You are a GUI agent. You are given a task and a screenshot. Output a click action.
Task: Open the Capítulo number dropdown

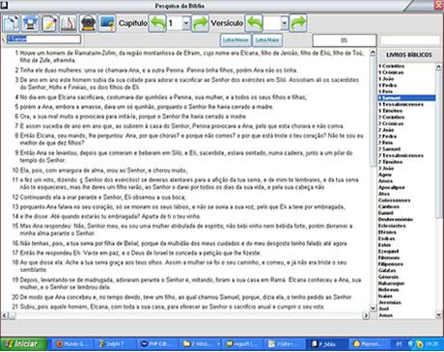point(186,23)
